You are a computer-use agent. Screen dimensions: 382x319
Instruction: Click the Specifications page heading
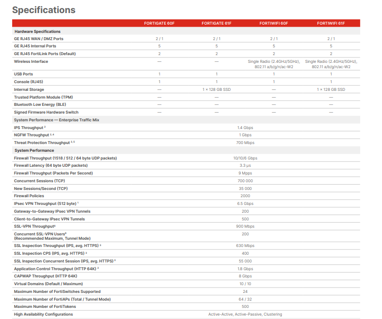click(44, 10)
